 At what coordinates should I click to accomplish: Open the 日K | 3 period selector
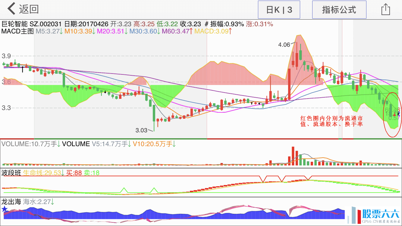click(x=279, y=10)
